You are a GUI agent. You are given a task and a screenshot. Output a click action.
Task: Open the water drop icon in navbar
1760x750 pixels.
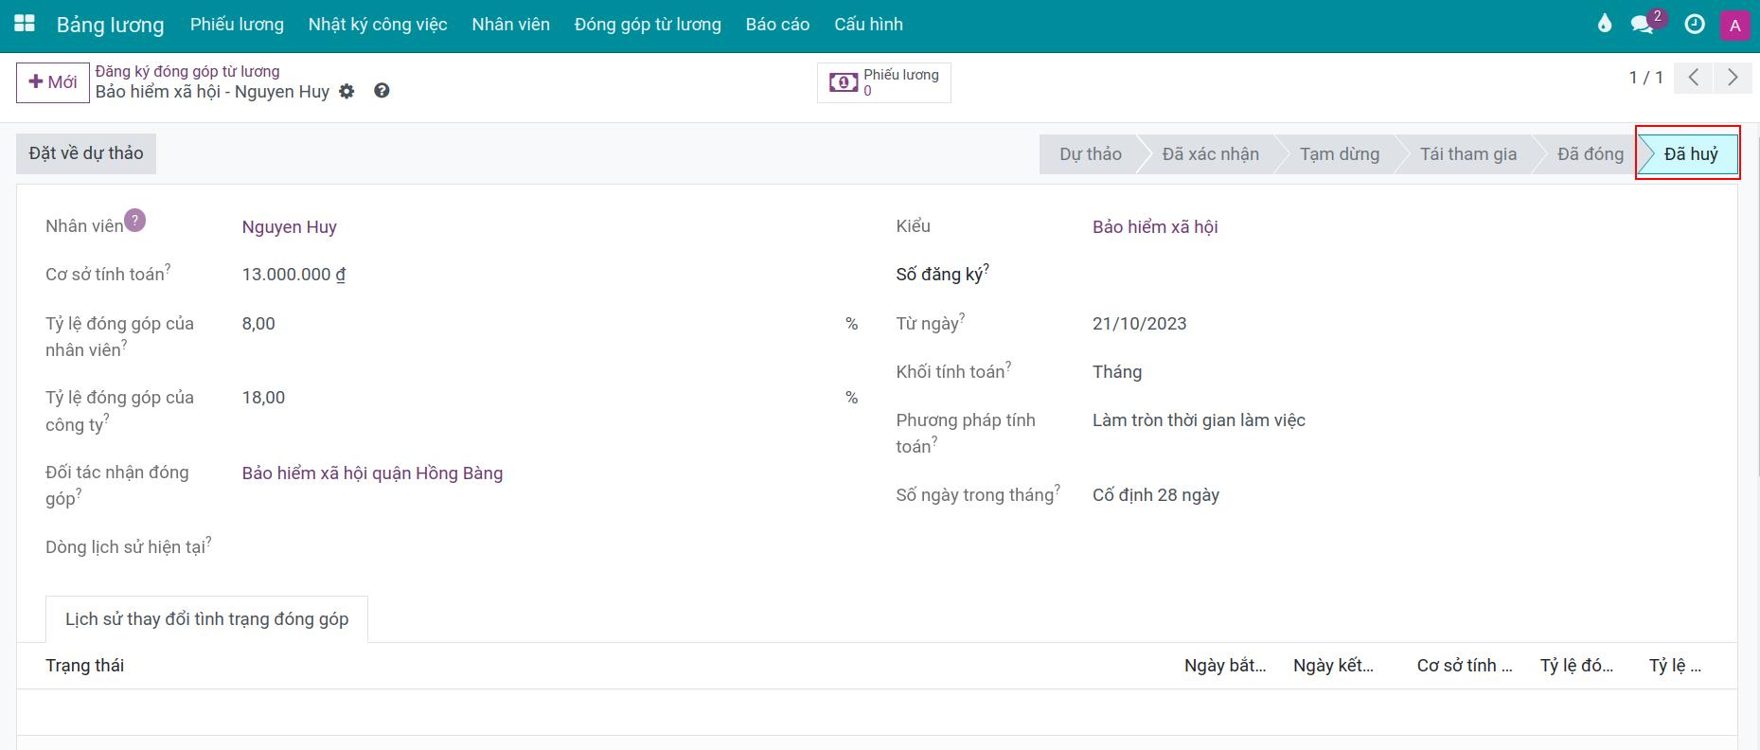tap(1604, 25)
